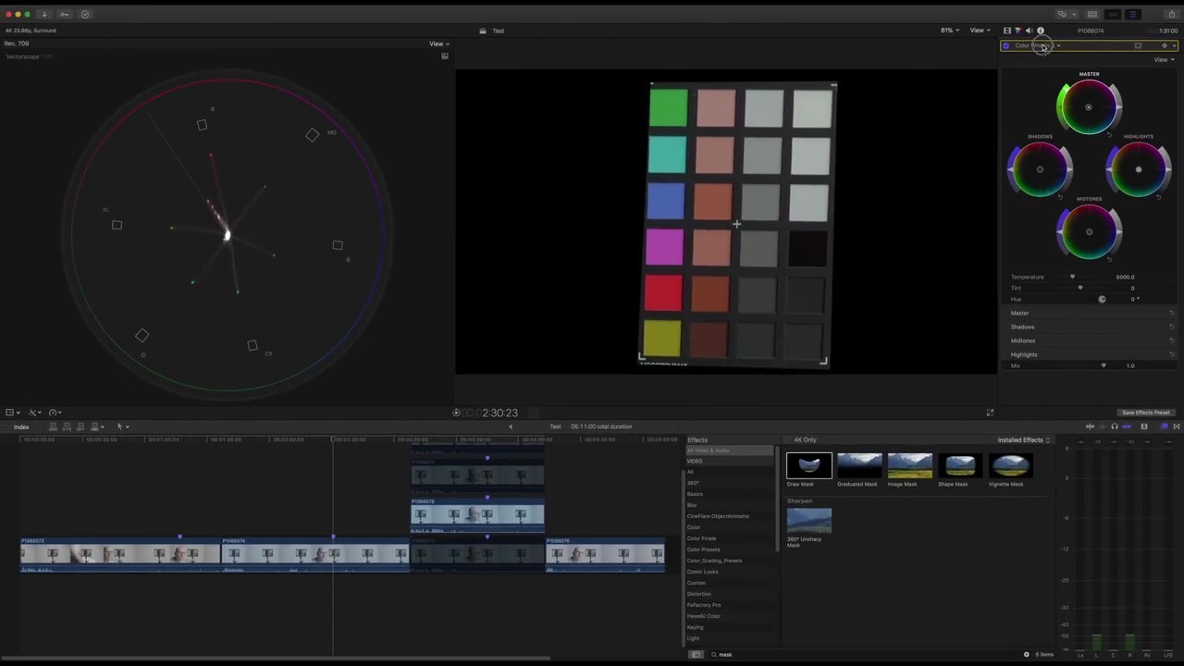The width and height of the screenshot is (1184, 666).
Task: Click the viewer full-screen expand icon
Action: click(x=990, y=413)
